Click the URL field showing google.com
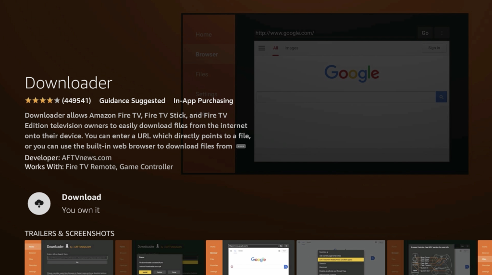This screenshot has width=492, height=275. 334,33
